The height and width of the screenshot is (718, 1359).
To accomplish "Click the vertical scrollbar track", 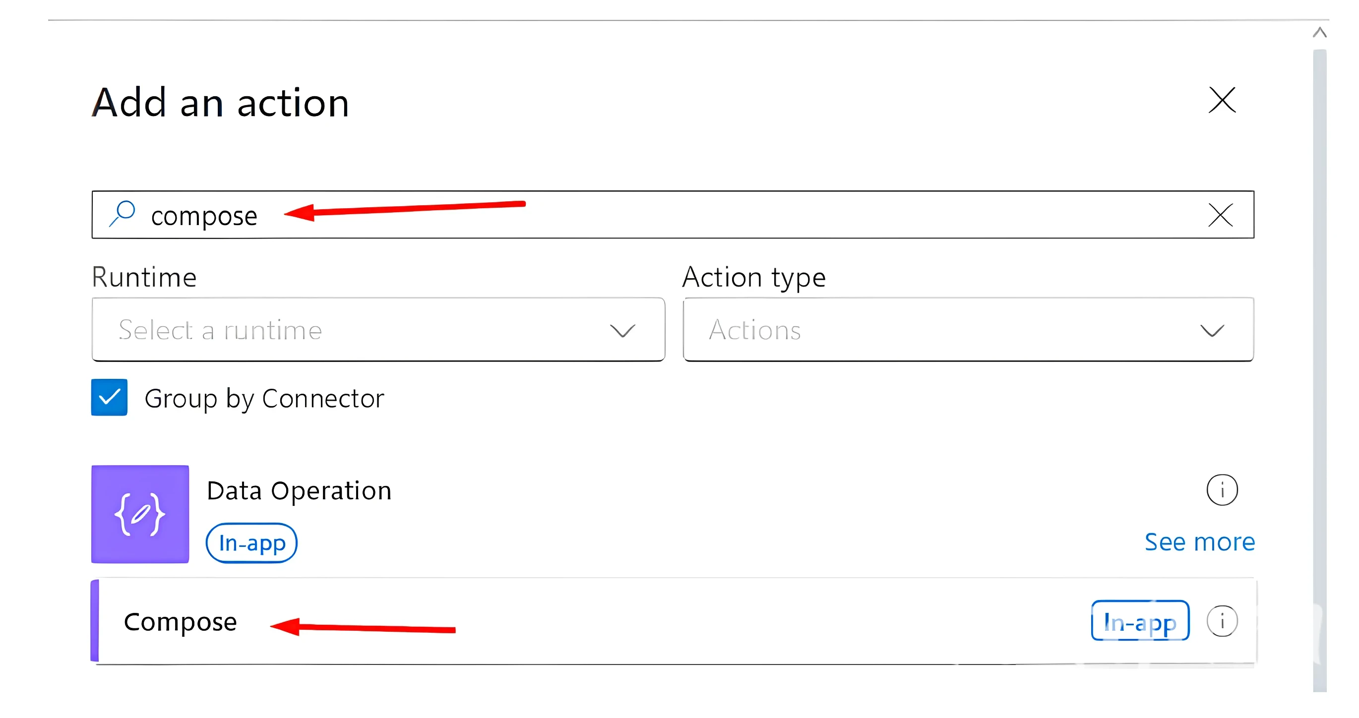I will coord(1319,369).
